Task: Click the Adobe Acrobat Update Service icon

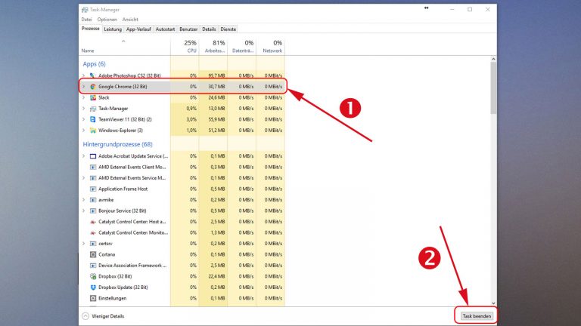Action: pos(92,156)
